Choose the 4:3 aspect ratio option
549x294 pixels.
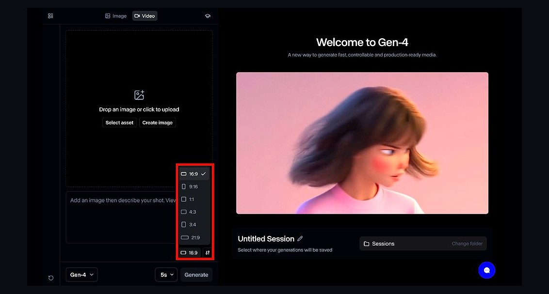tap(194, 212)
